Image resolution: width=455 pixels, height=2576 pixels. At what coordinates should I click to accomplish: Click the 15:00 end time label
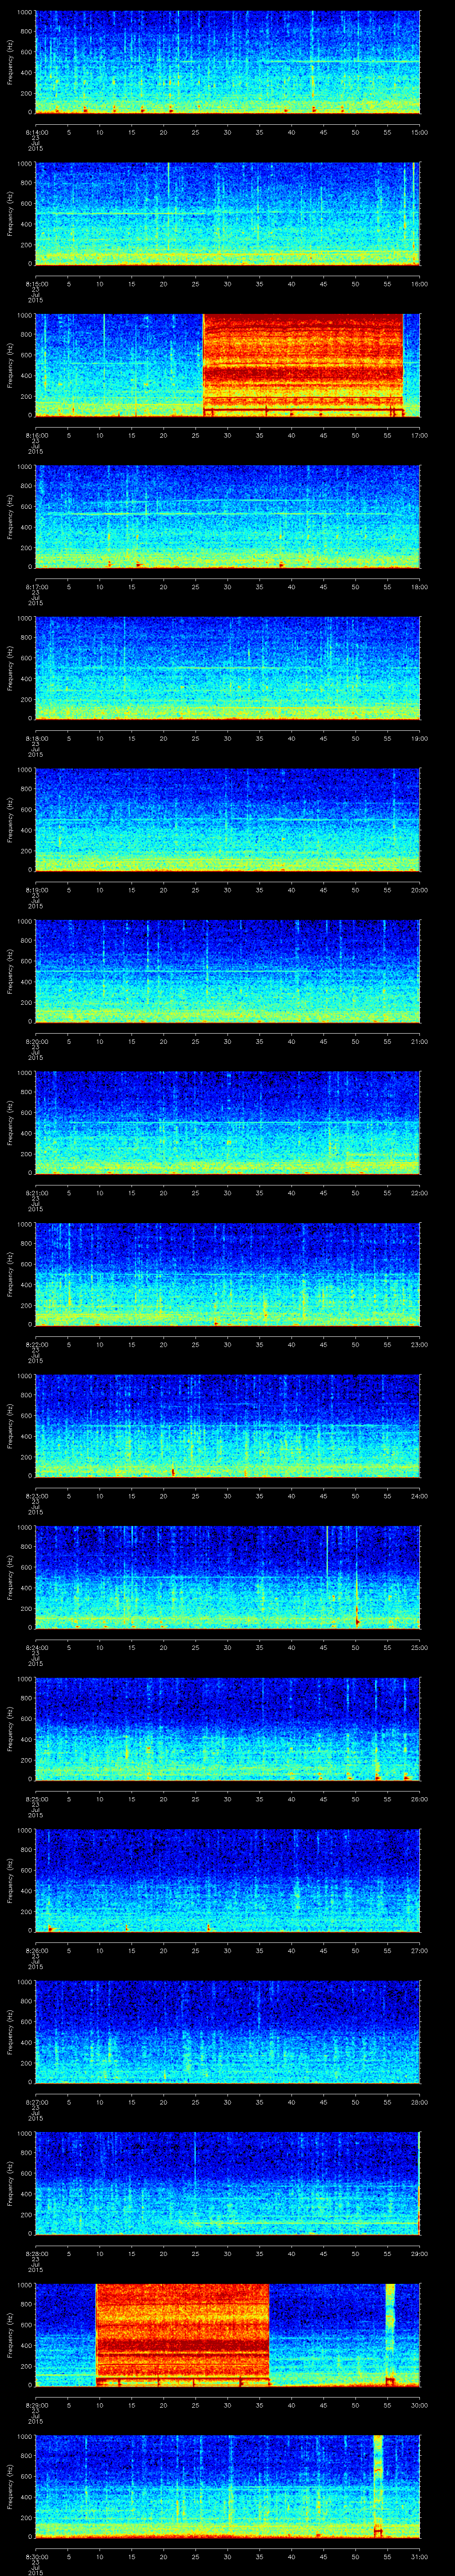click(x=419, y=131)
